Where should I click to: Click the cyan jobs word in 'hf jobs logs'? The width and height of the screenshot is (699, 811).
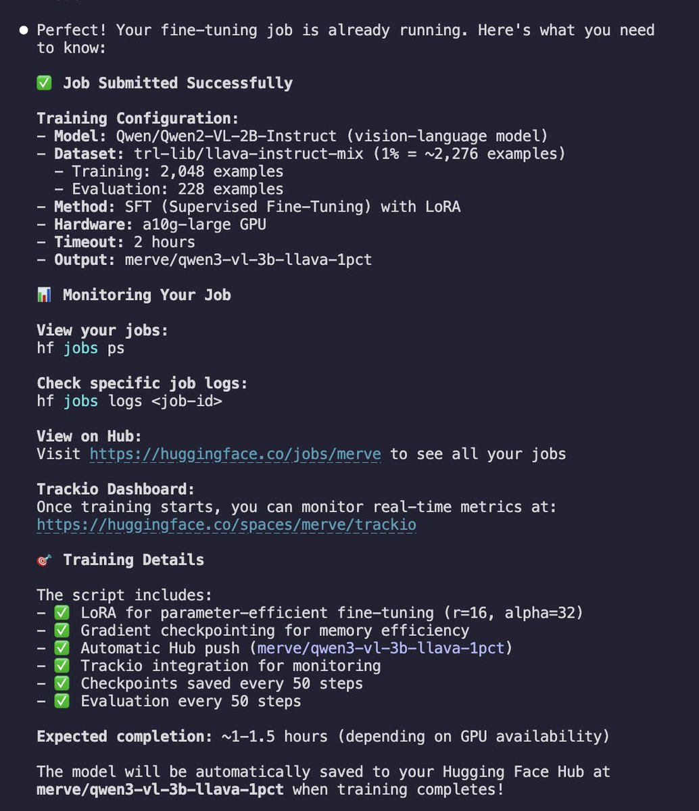point(80,401)
